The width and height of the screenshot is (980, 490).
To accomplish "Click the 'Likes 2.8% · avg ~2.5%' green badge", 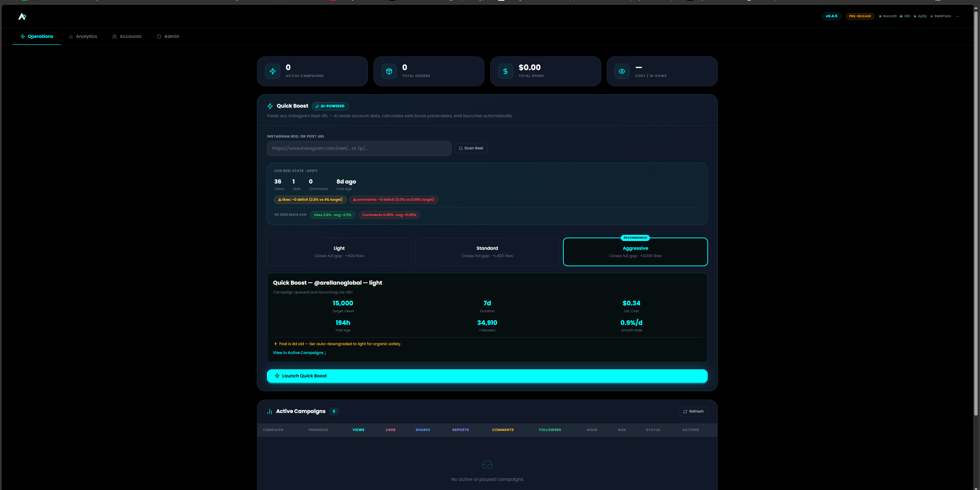I will pyautogui.click(x=332, y=215).
